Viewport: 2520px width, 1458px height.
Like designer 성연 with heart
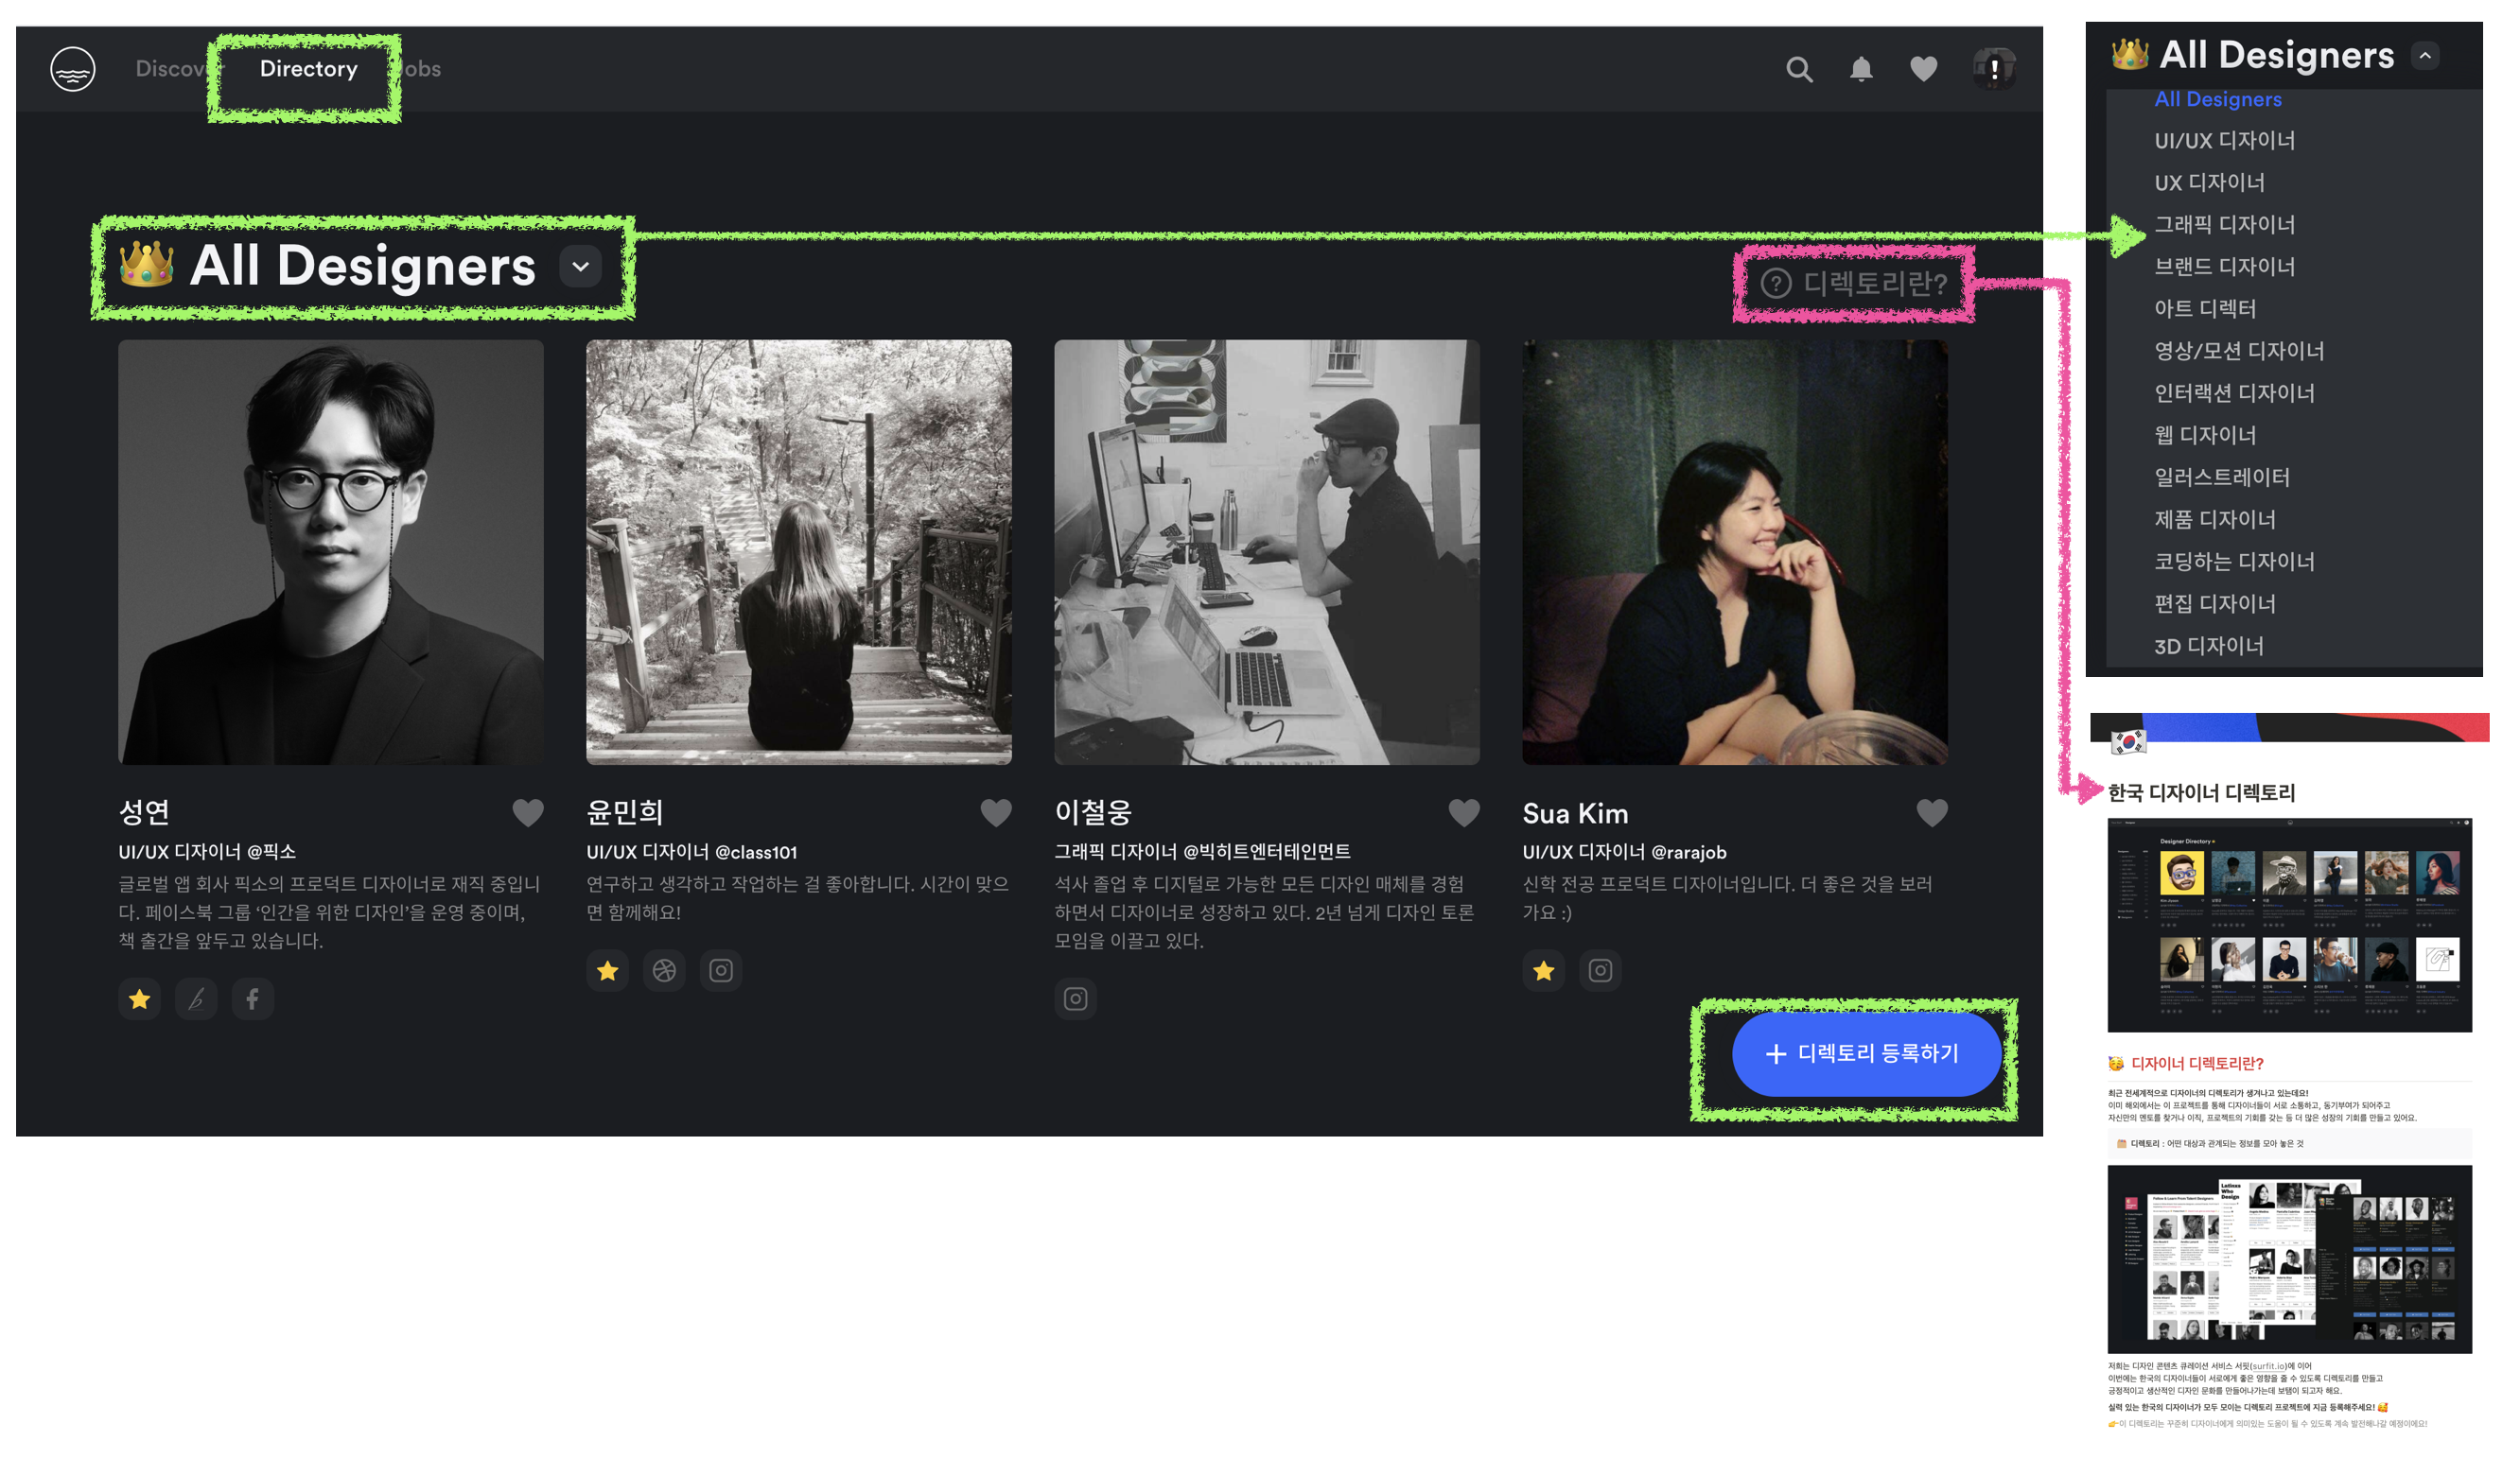point(528,812)
